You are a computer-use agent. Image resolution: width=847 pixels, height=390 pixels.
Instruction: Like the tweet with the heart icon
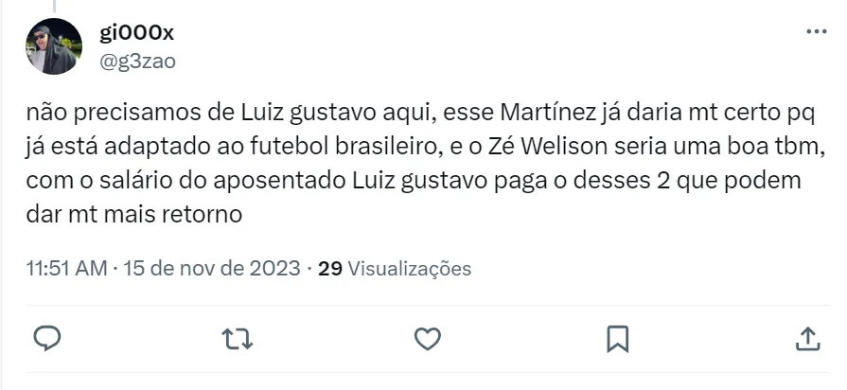click(x=428, y=338)
